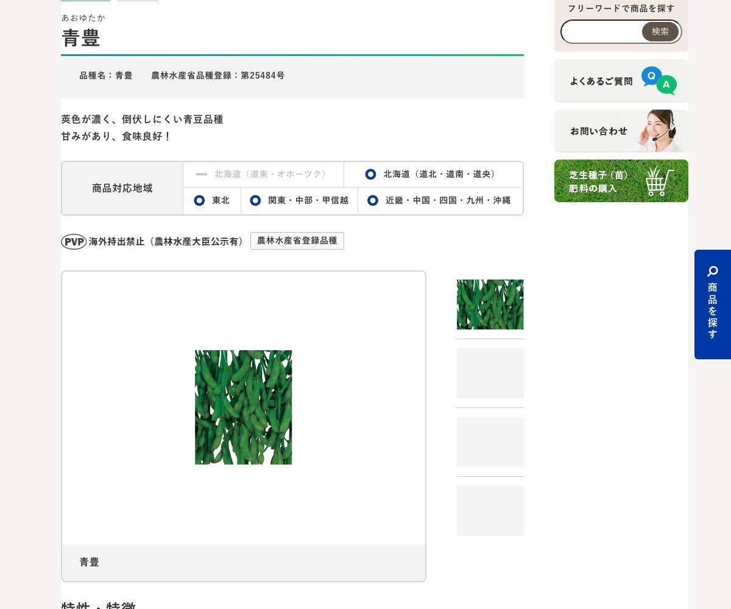Click the magnifier icon on the blue side tab
This screenshot has height=609, width=731.
click(713, 272)
